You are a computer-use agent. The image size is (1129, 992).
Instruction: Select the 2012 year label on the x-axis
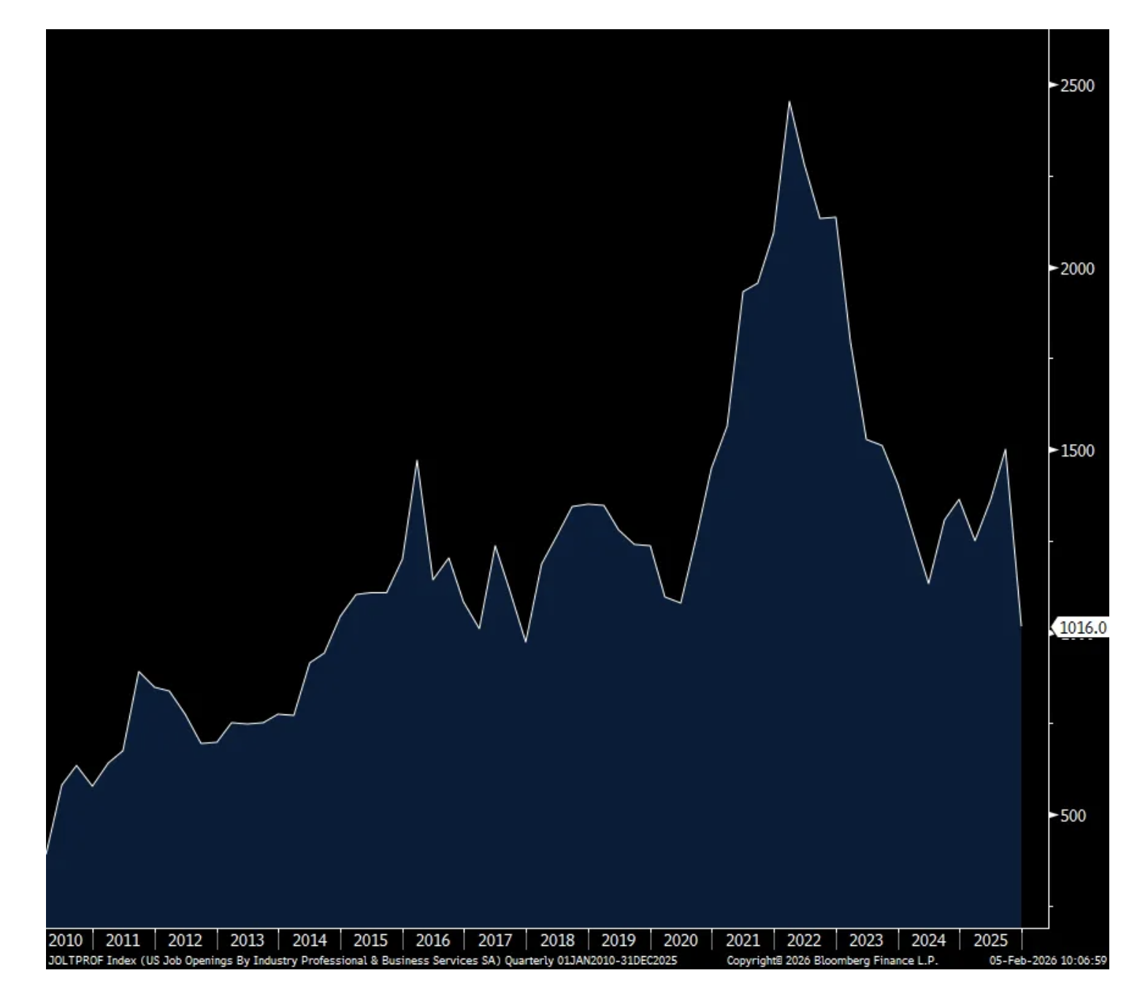click(x=185, y=940)
